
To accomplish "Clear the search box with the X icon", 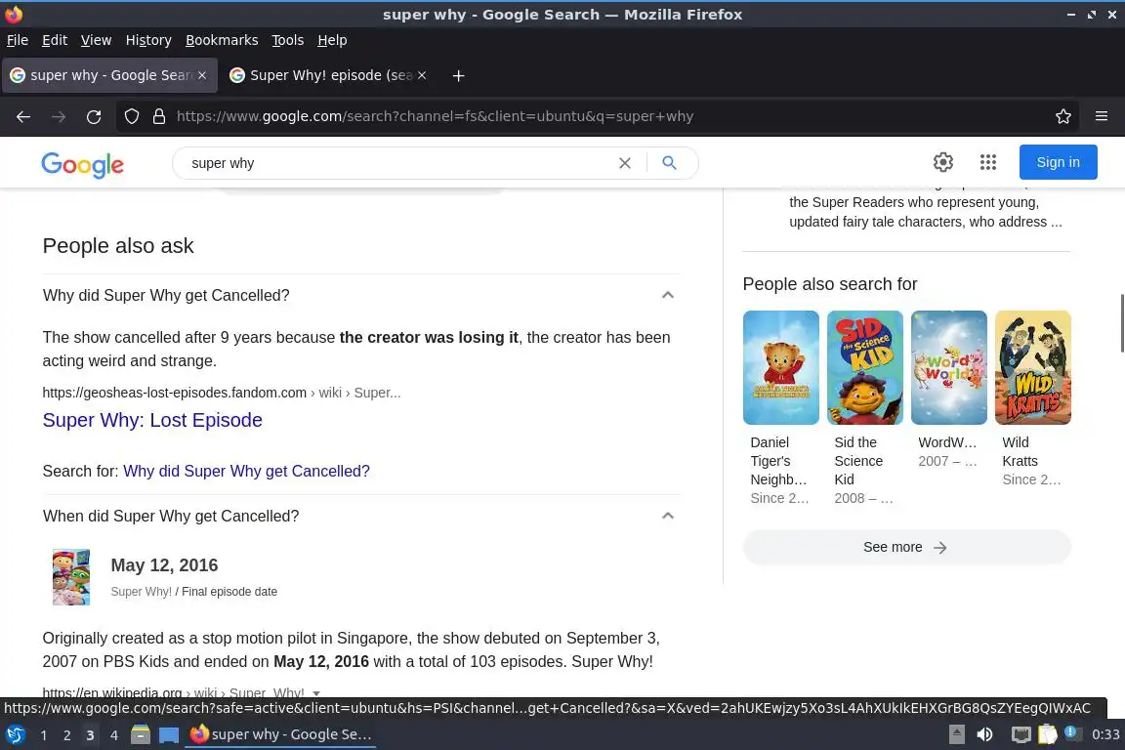I will [x=625, y=163].
